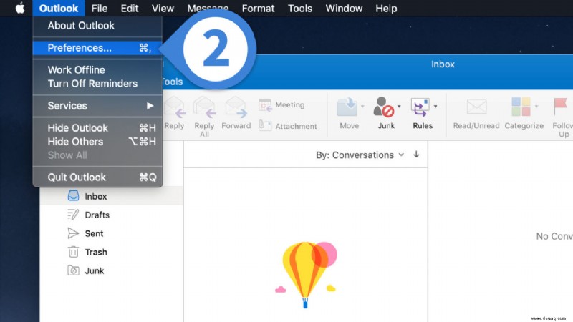This screenshot has width=573, height=322.
Task: Expand the Services submenu
Action: click(x=97, y=106)
